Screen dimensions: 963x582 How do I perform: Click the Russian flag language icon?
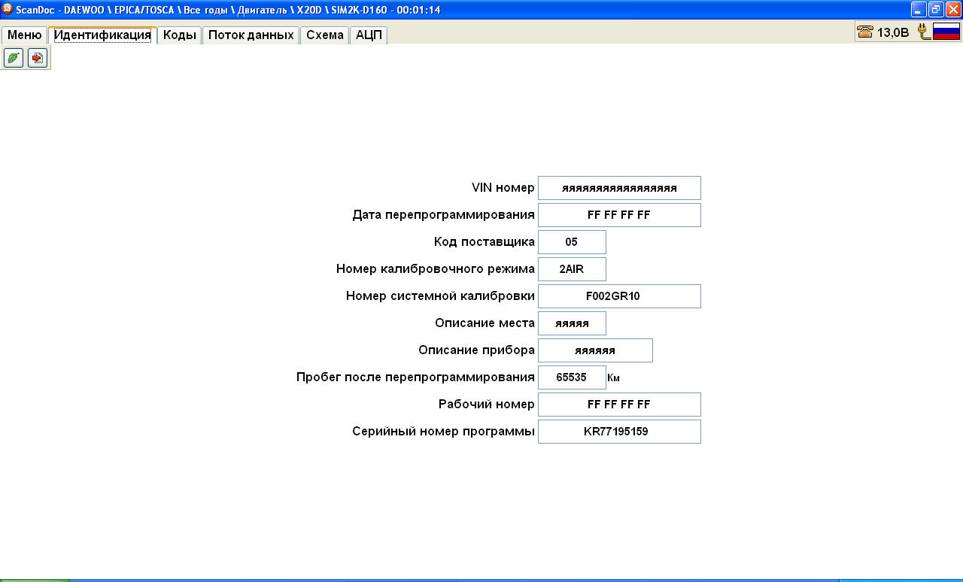pos(946,32)
